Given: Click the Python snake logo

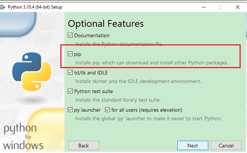Looking at the screenshot, I should pyautogui.click(x=32, y=71).
